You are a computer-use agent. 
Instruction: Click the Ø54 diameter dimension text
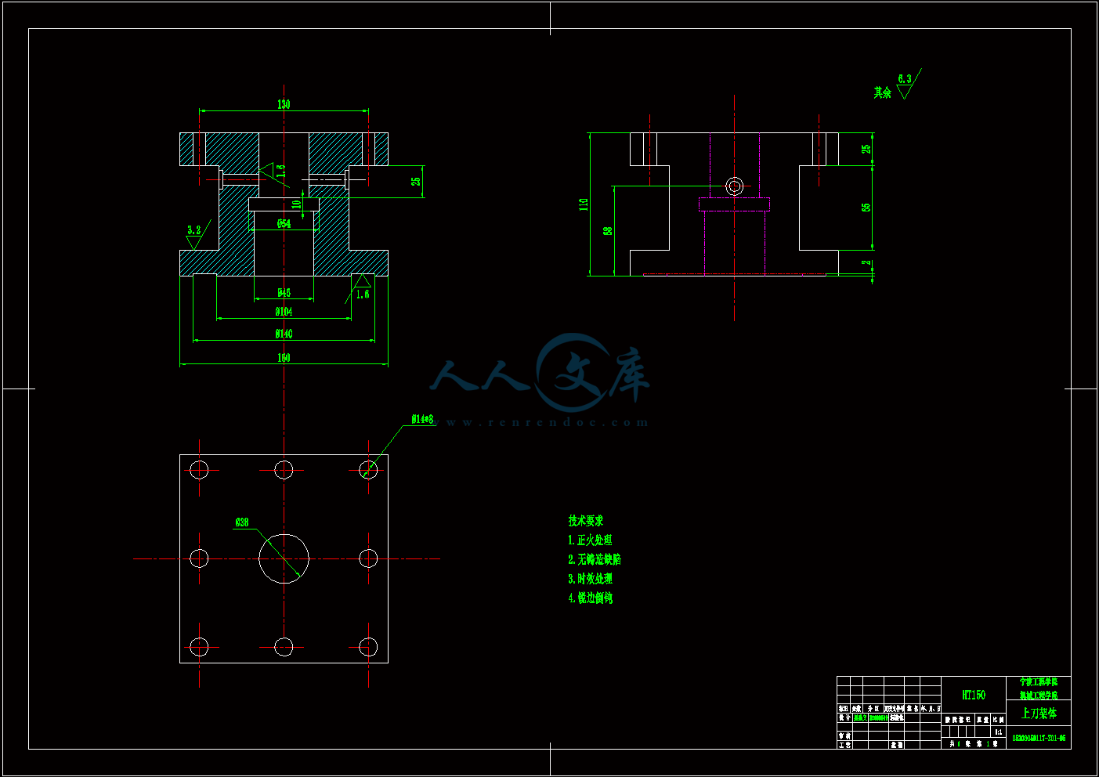[x=284, y=224]
